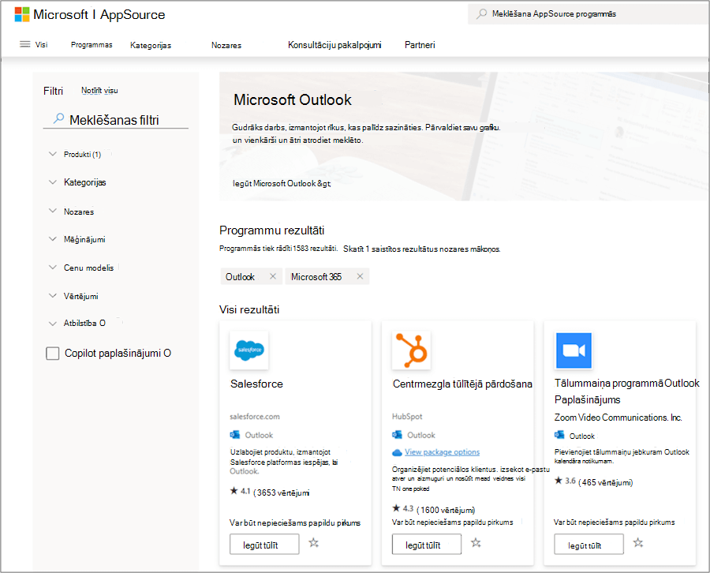Image resolution: width=710 pixels, height=573 pixels.
Task: Focus the AppSource search field
Action: 589,14
